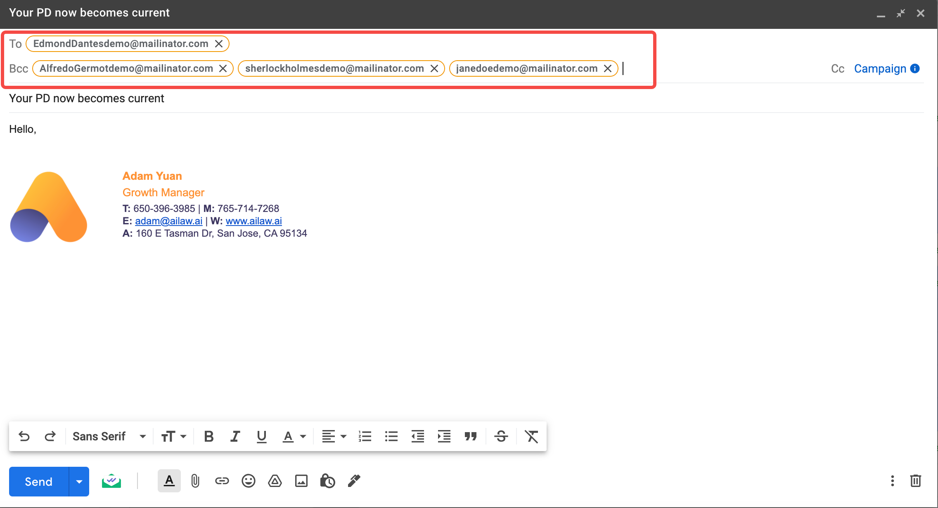The height and width of the screenshot is (508, 938).
Task: Toggle strikethrough formatting
Action: 501,436
